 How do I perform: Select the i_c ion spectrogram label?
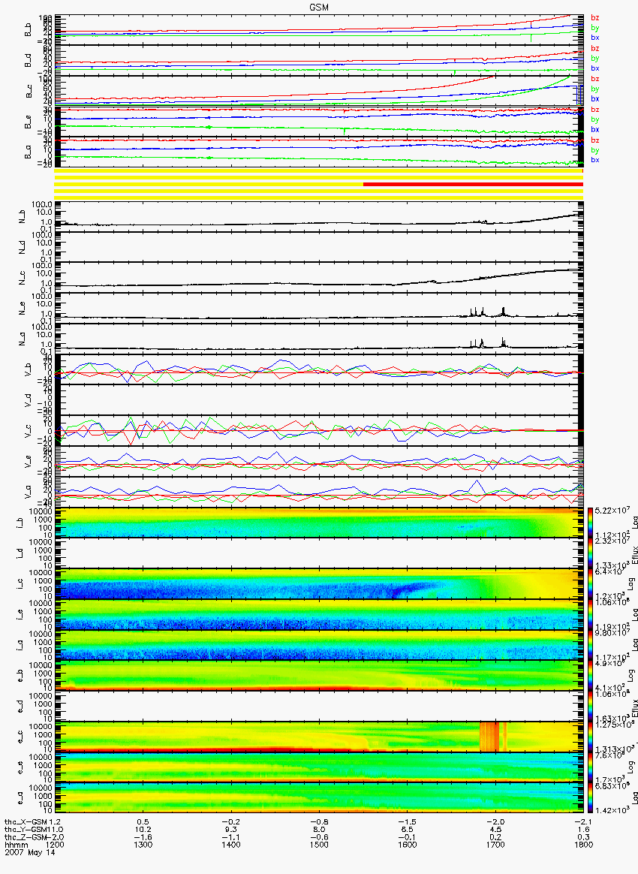click(19, 584)
